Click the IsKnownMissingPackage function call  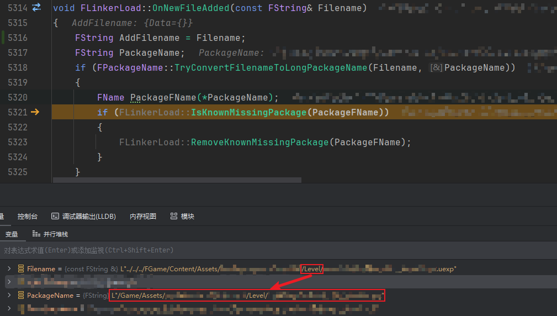pos(248,112)
